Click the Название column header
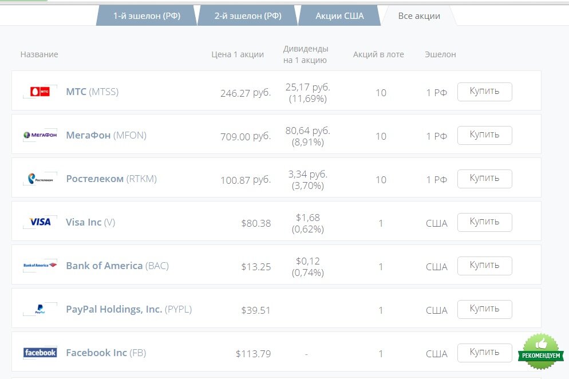This screenshot has width=569, height=379. point(39,54)
